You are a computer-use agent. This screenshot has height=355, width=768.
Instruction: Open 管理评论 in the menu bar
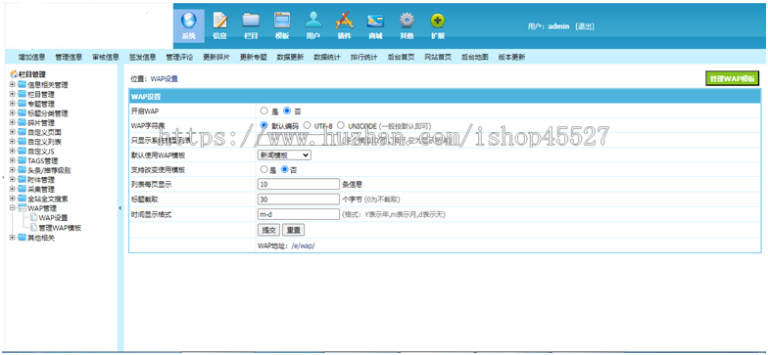coord(179,57)
